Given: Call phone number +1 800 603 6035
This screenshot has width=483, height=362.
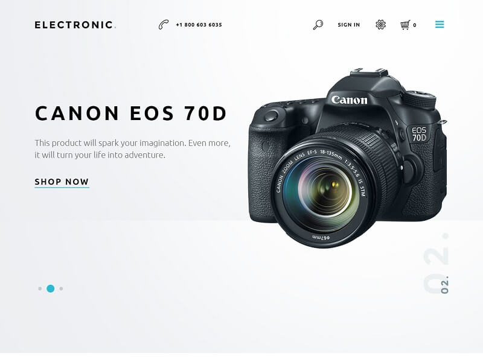Looking at the screenshot, I should point(199,25).
